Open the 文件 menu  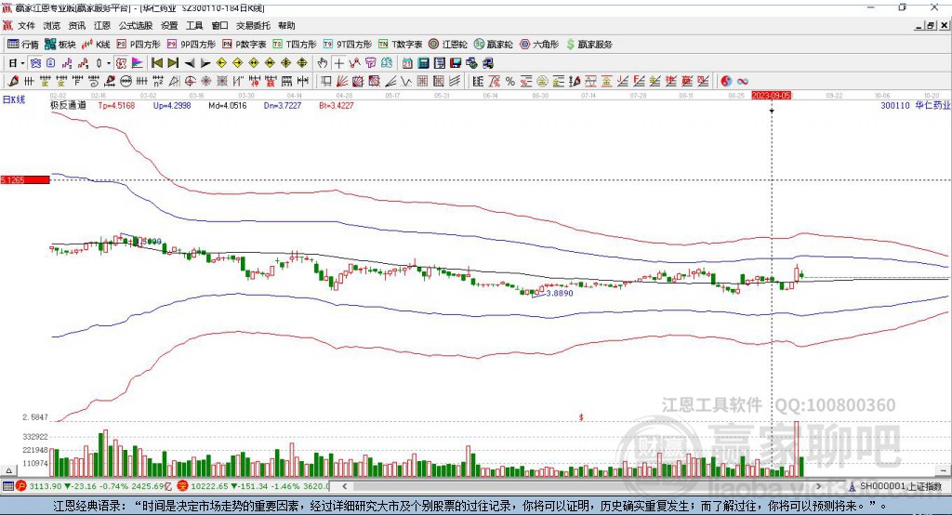[26, 25]
